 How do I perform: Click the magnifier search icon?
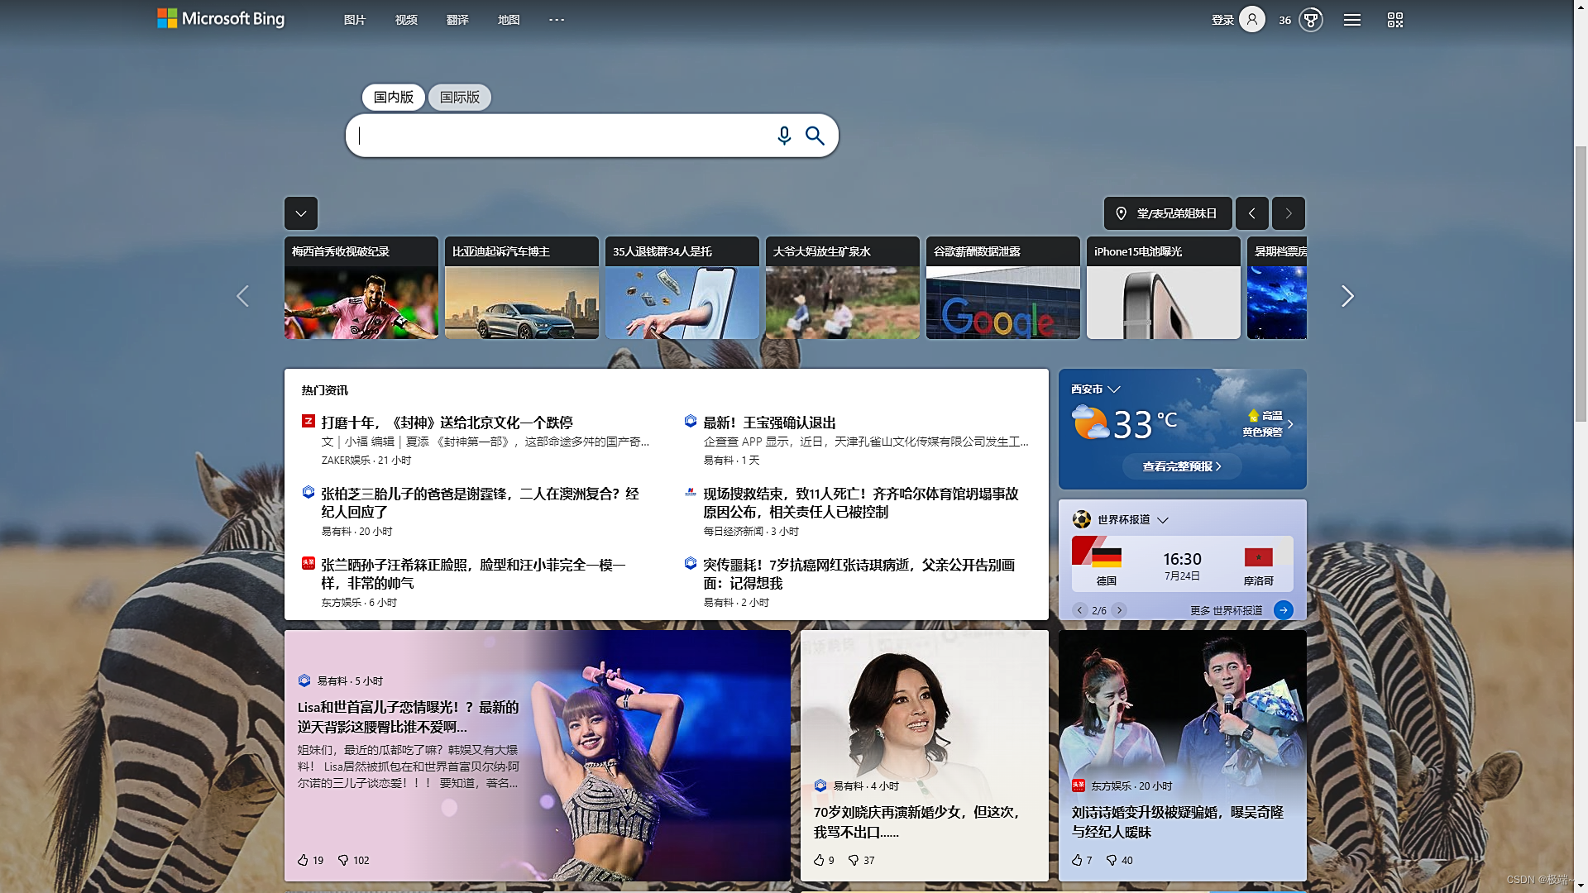click(815, 136)
